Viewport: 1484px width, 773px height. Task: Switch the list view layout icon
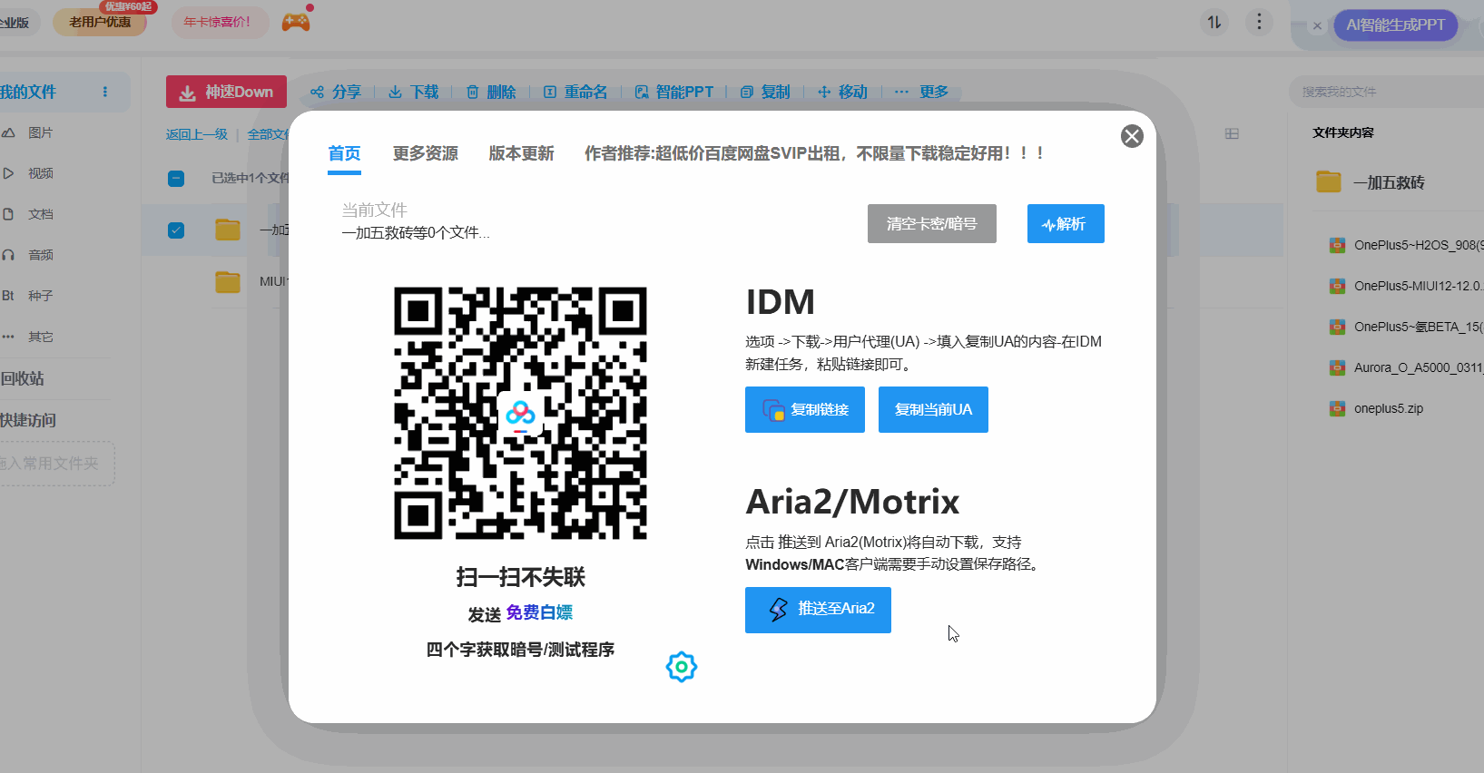1232,133
